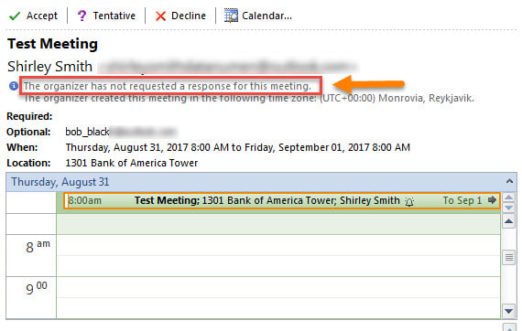Click the calendar scrollbar up arrow
The image size is (522, 331).
(x=508, y=221)
